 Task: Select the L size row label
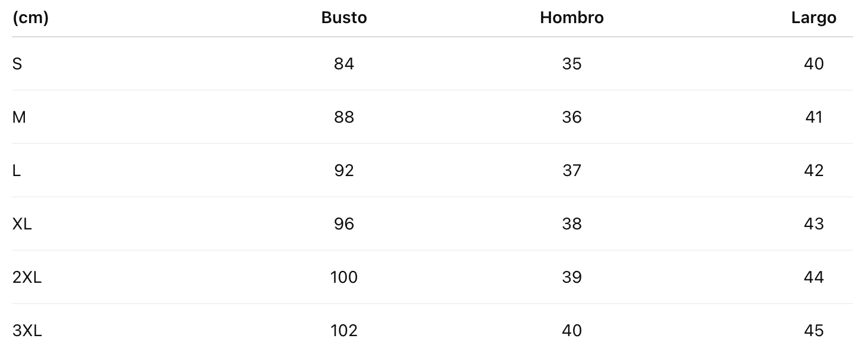pyautogui.click(x=17, y=170)
